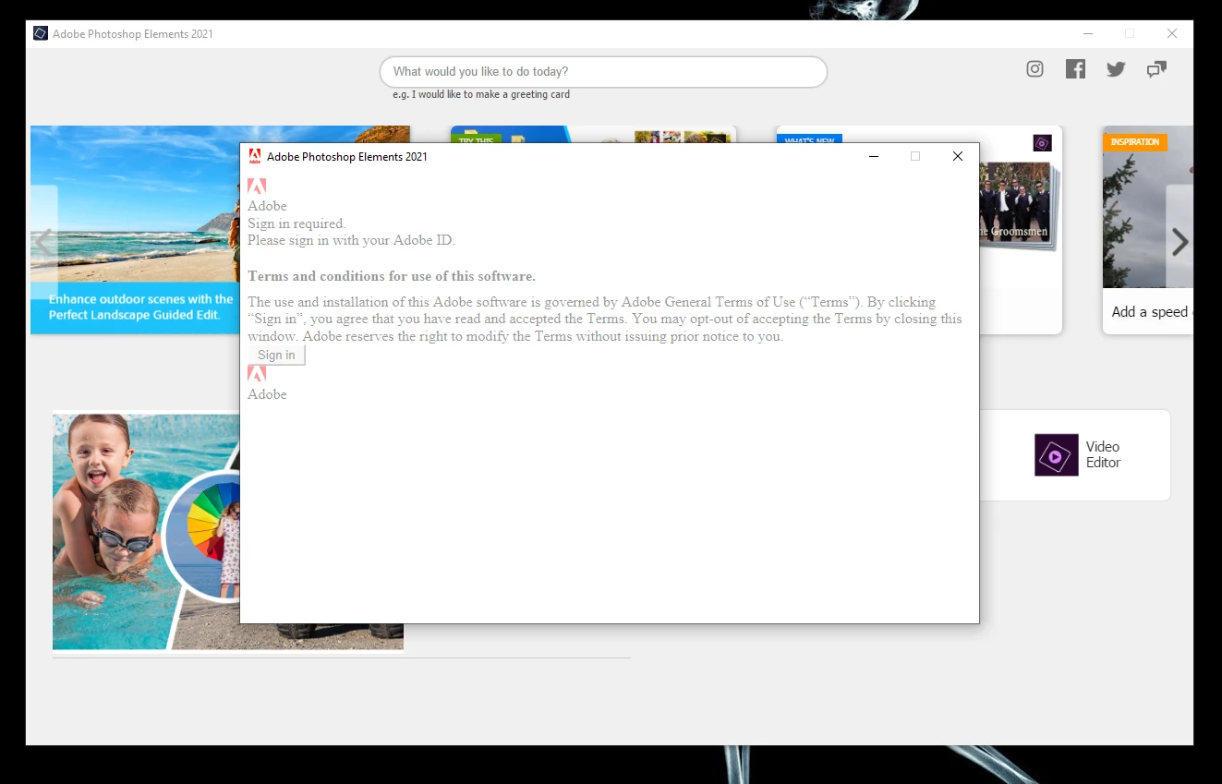Open the What's New Groomsmen card
The height and width of the screenshot is (784, 1222).
click(1021, 230)
